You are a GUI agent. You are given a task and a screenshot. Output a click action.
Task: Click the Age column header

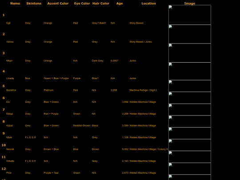tap(120, 4)
